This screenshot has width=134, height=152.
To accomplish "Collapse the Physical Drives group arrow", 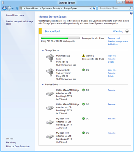I will [43, 85].
